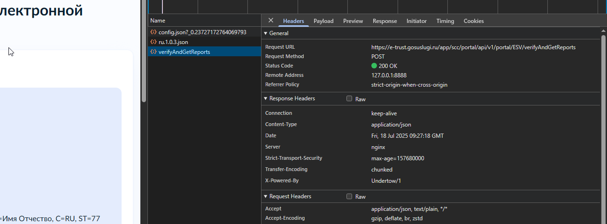607x224 pixels.
Task: Click the X-Powered-By header name
Action: pos(282,180)
